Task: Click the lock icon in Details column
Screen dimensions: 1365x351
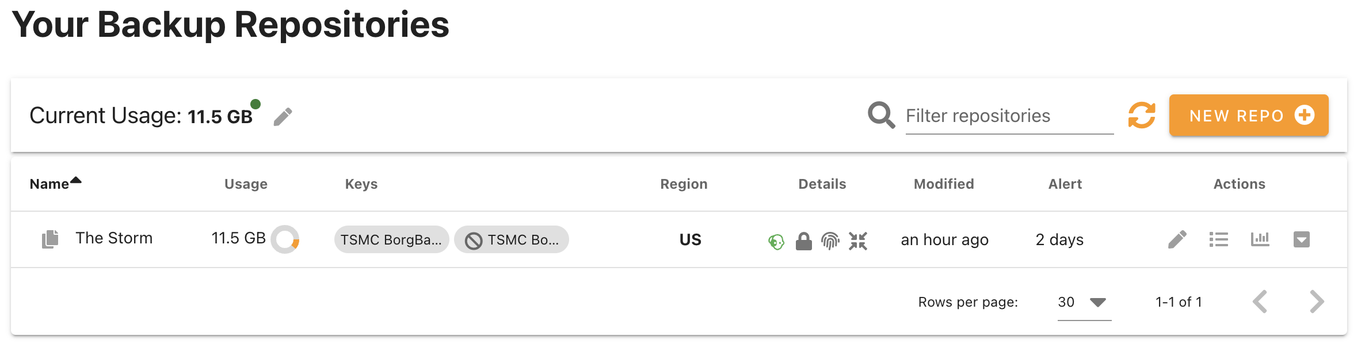Action: [x=803, y=241]
